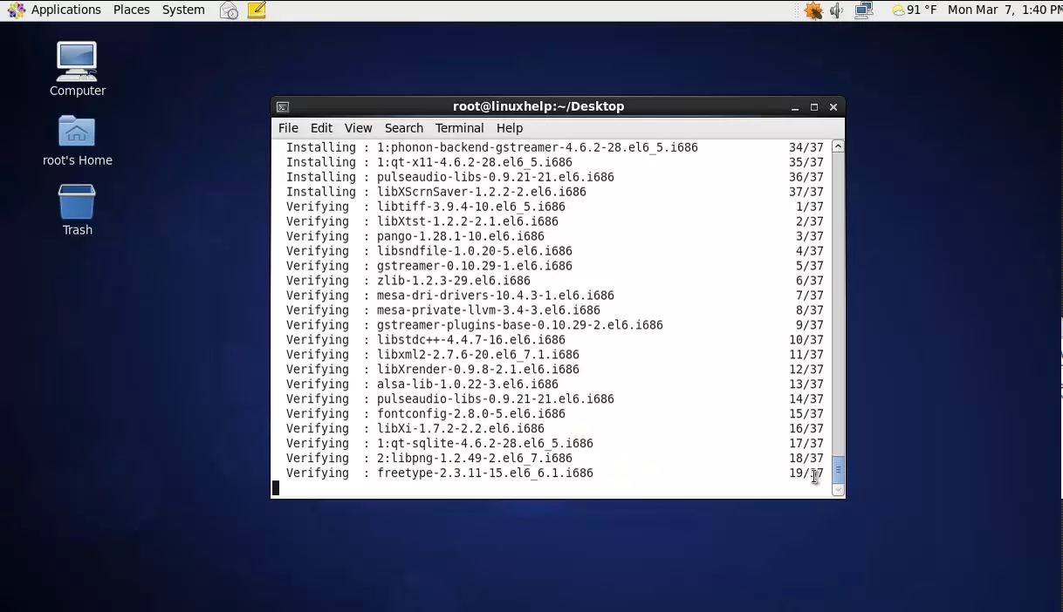Open the terminal View menu
This screenshot has width=1063, height=612.
[358, 128]
